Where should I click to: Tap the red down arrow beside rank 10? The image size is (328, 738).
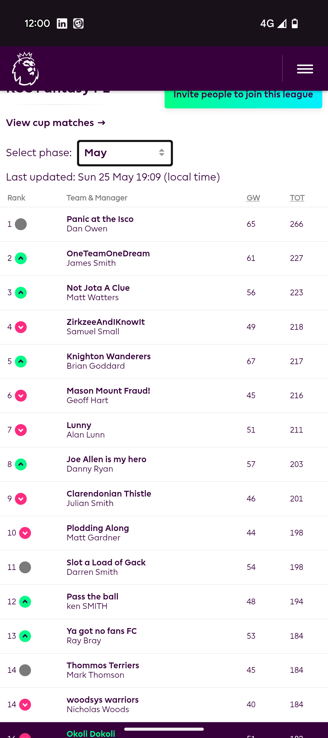[25, 533]
